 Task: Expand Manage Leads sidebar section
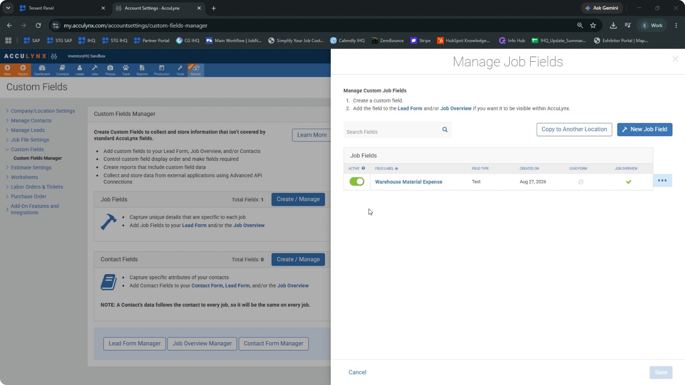point(27,130)
